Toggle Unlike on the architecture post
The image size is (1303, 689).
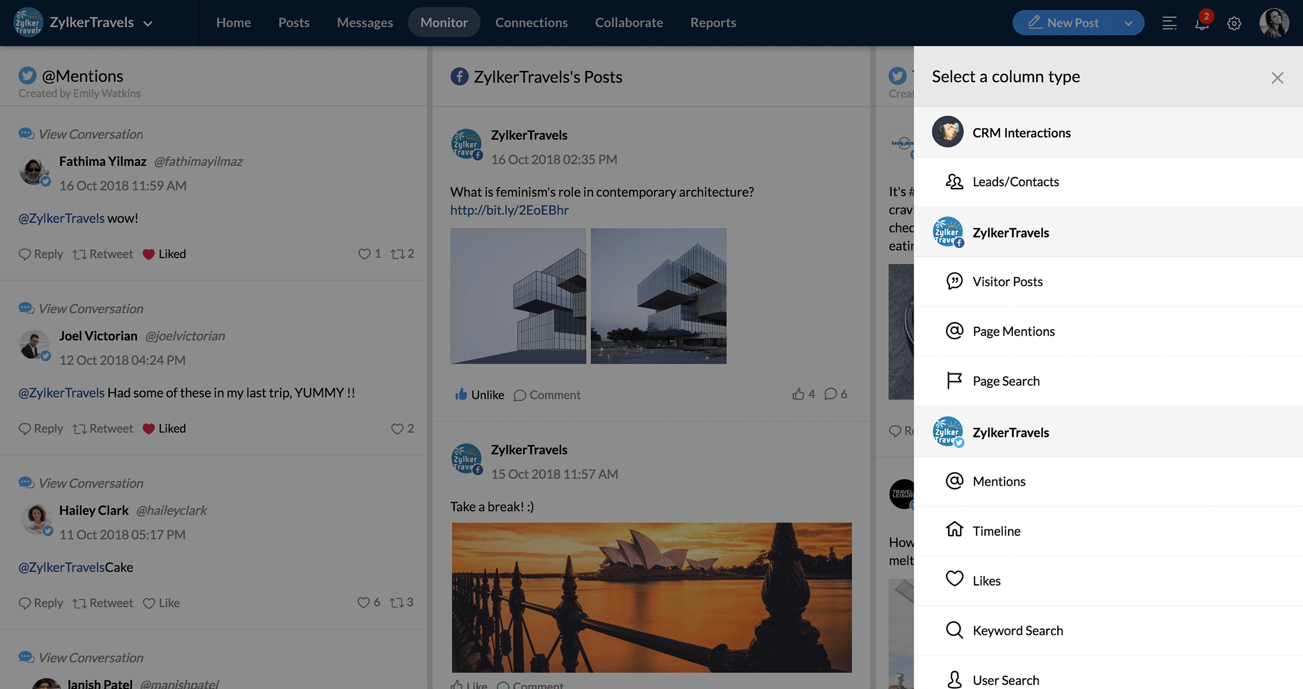point(479,395)
